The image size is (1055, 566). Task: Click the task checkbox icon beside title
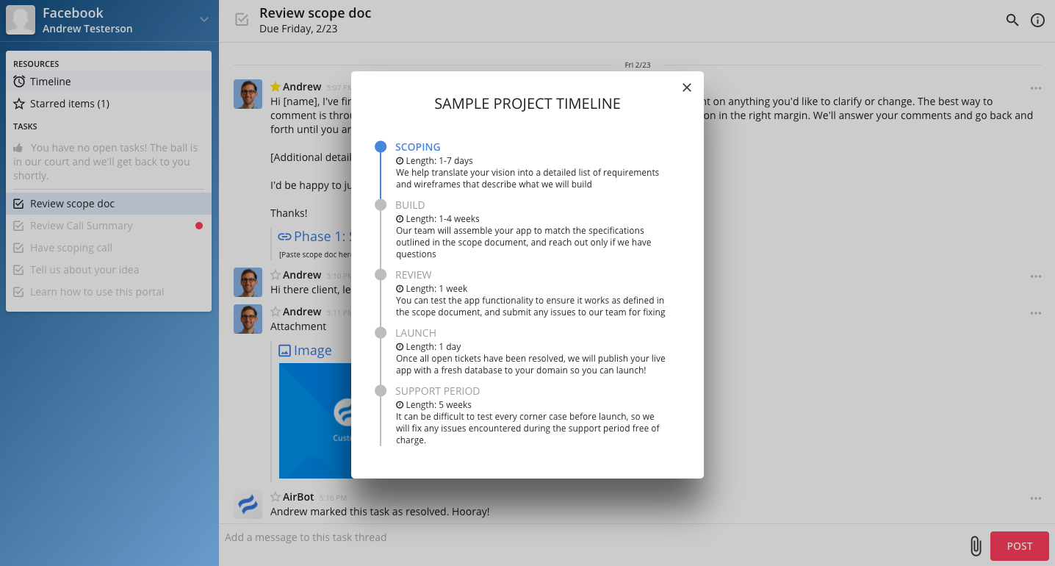click(x=242, y=20)
